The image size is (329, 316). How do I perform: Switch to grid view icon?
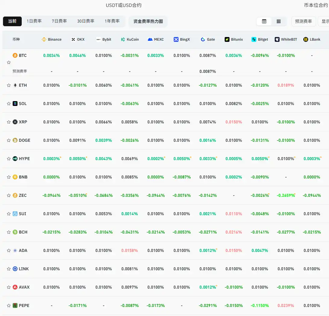pos(279,21)
